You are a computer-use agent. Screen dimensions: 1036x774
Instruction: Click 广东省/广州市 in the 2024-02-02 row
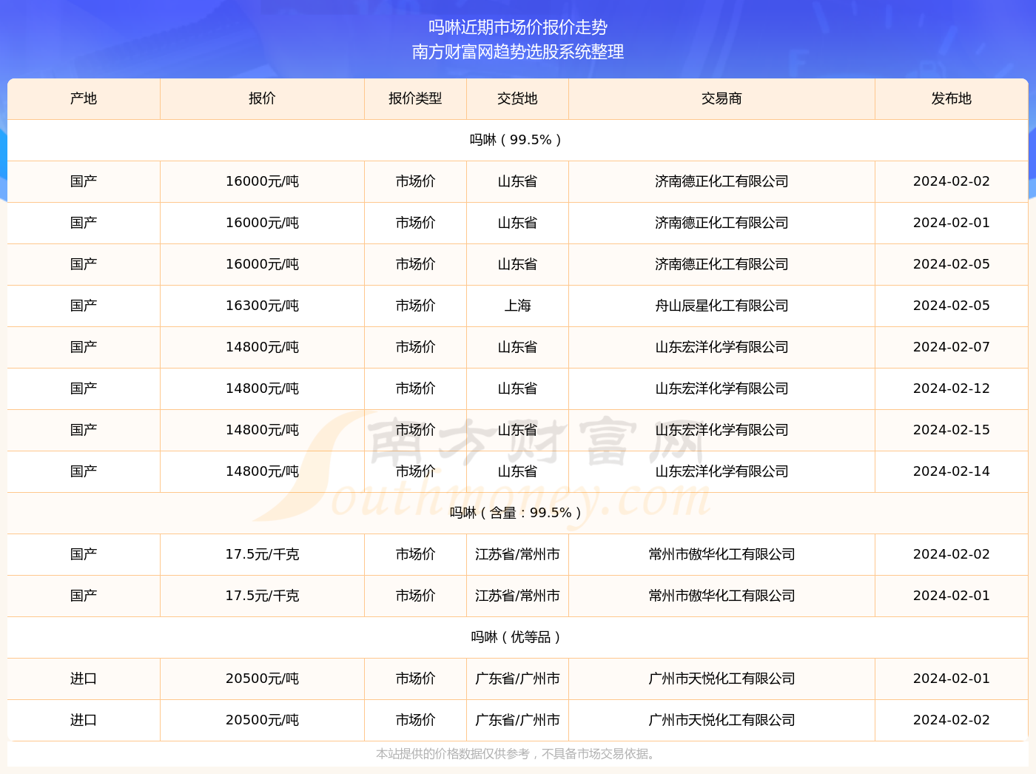coord(517,720)
